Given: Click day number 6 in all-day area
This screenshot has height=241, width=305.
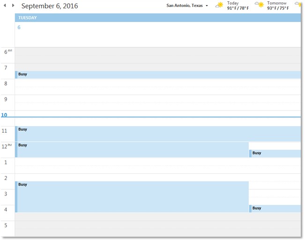Looking at the screenshot, I should [x=19, y=27].
